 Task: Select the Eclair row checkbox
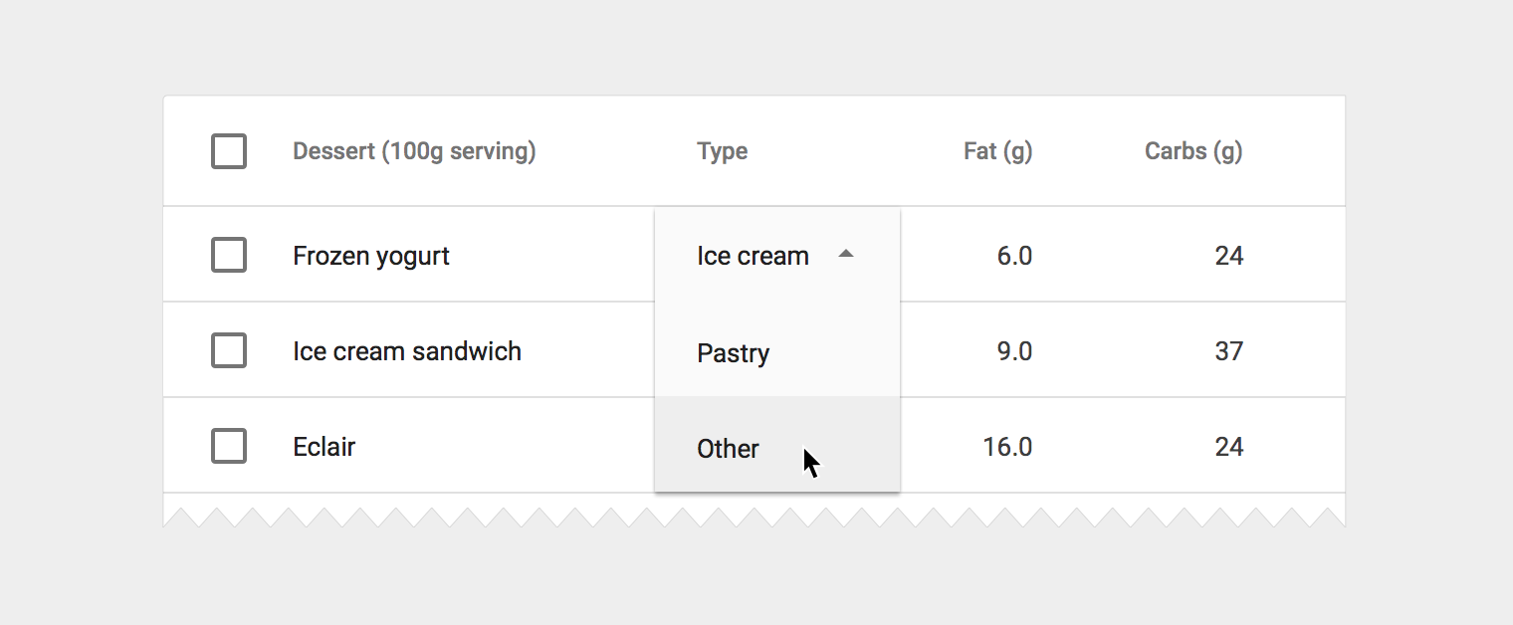point(229,447)
